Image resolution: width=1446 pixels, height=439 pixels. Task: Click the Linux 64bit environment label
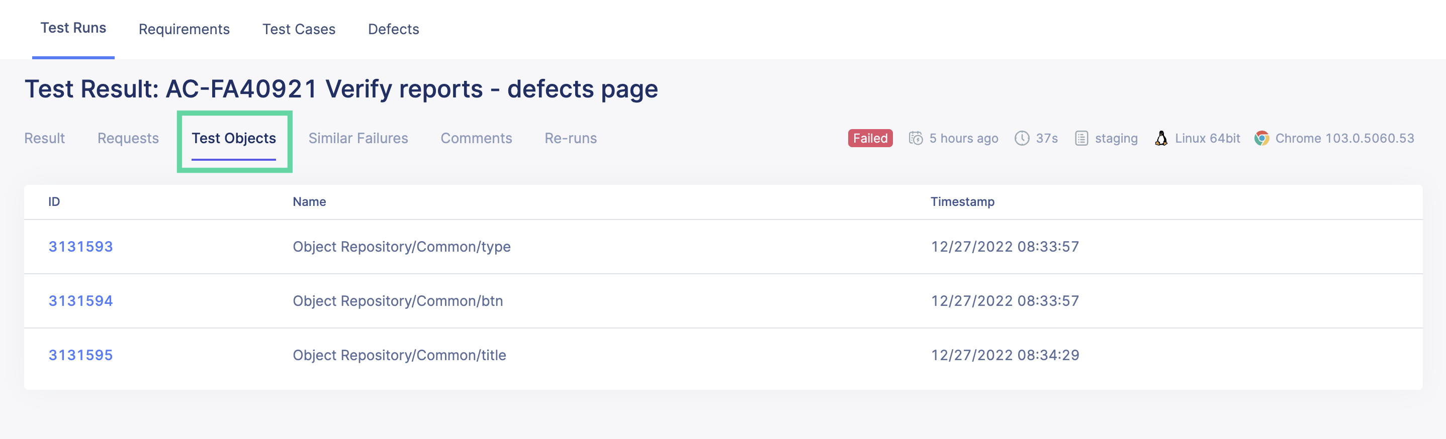pyautogui.click(x=1208, y=138)
